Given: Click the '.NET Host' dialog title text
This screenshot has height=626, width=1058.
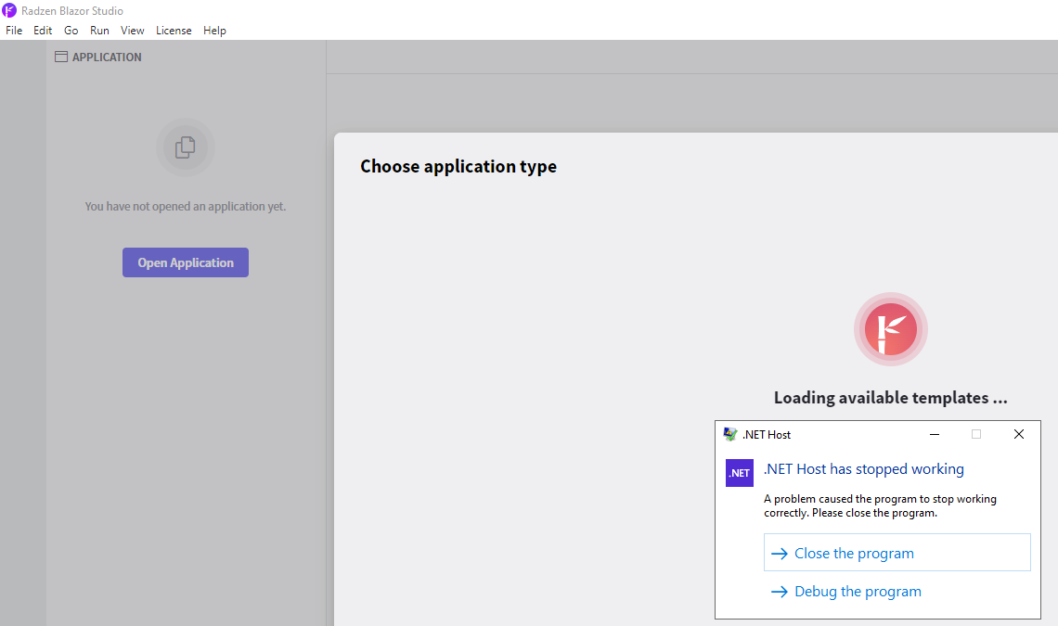Looking at the screenshot, I should [767, 435].
